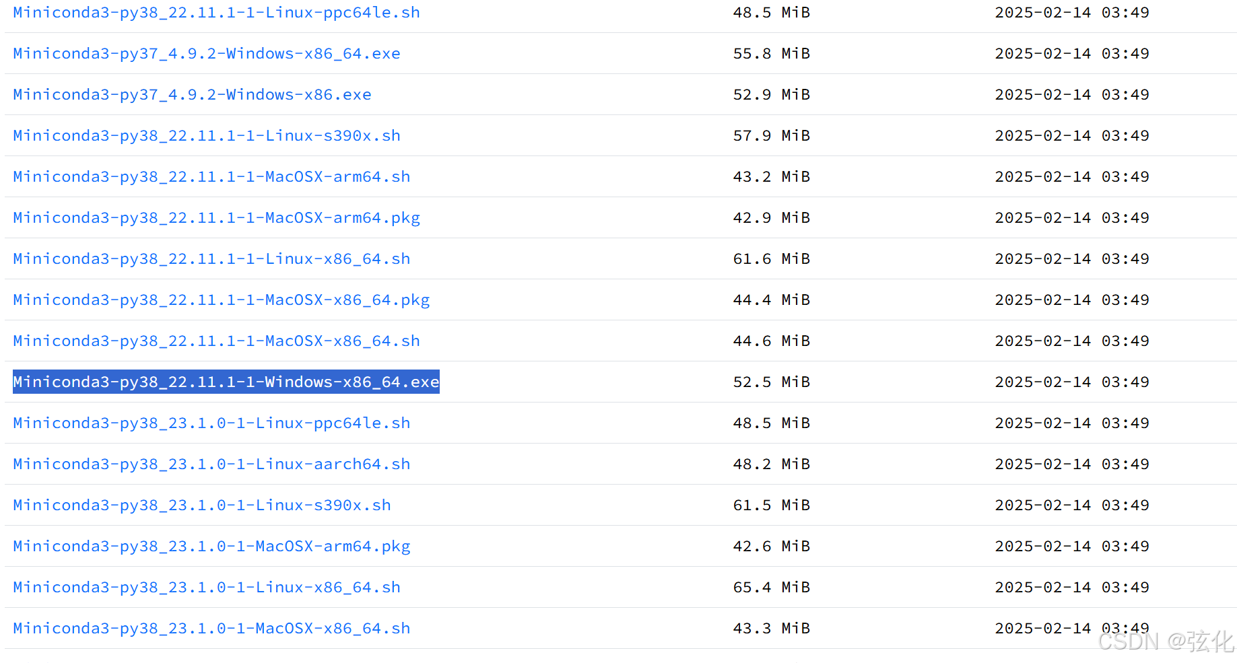This screenshot has width=1237, height=663.
Task: Click date in 22.11.1 Linux-x86_64.sh row
Action: tap(1072, 259)
